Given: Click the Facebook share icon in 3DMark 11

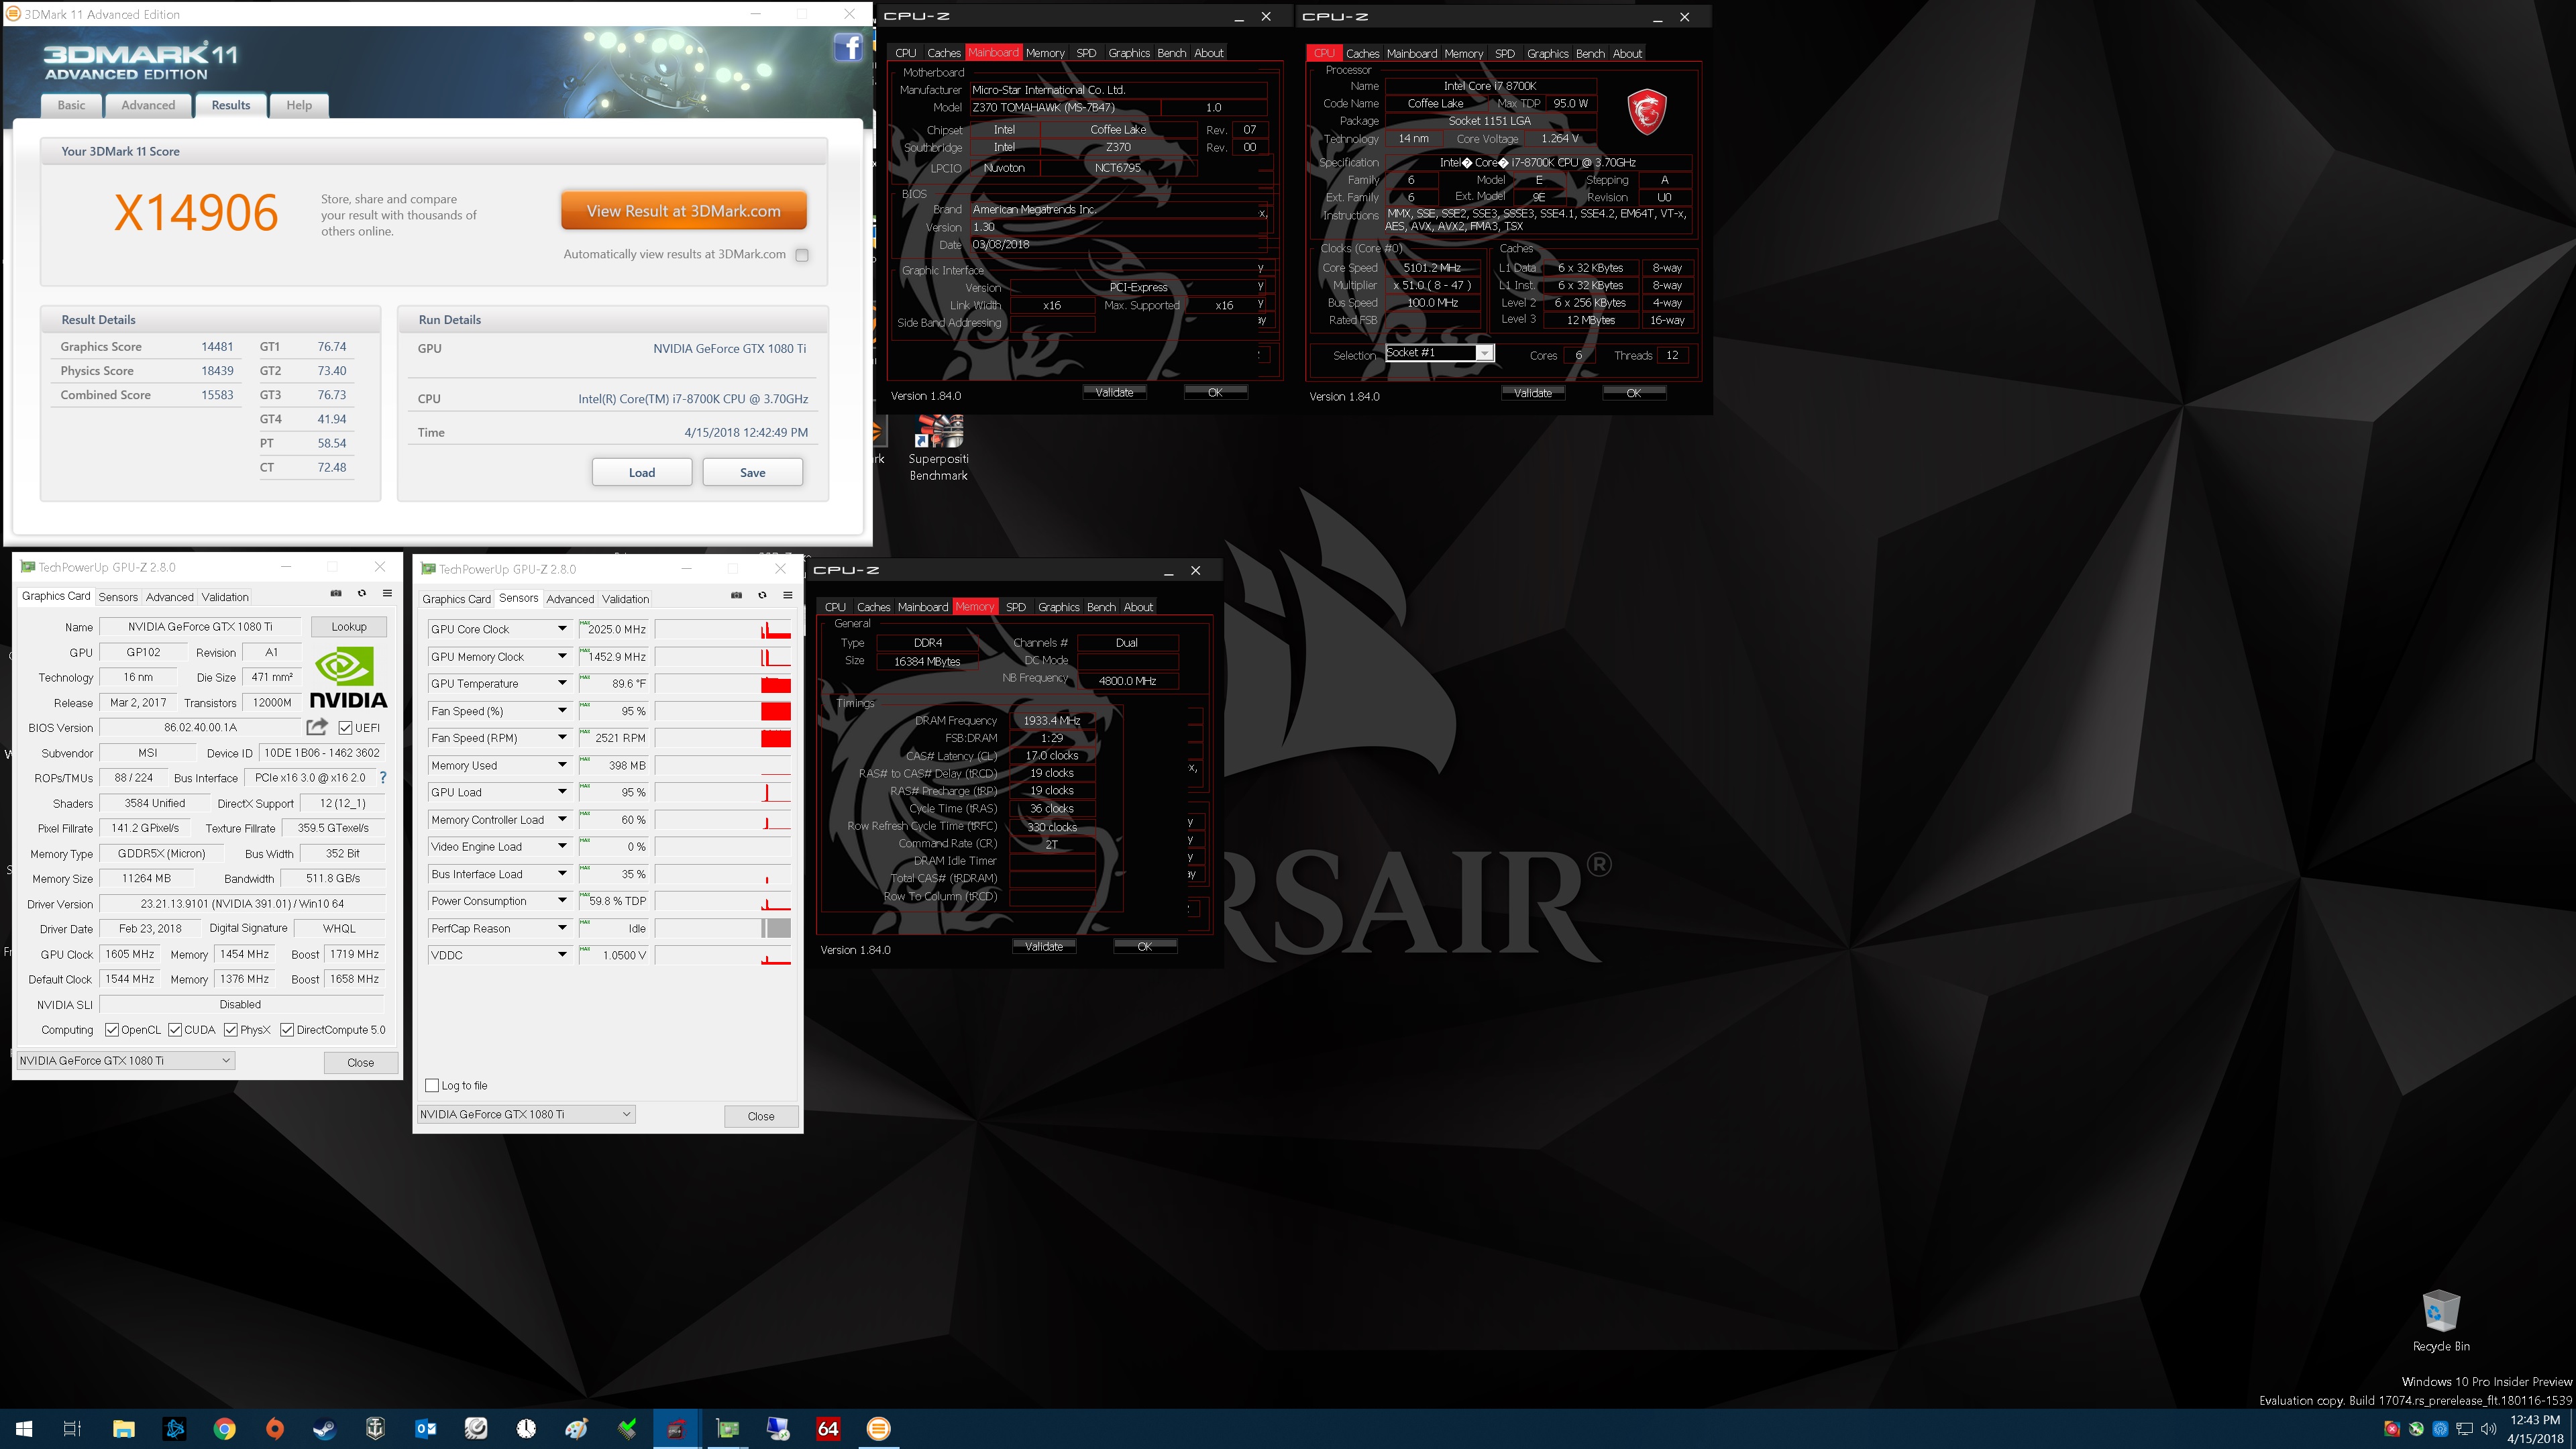Looking at the screenshot, I should coord(848,47).
